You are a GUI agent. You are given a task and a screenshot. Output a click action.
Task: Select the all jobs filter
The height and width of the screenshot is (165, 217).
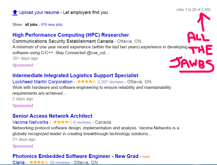point(31,25)
